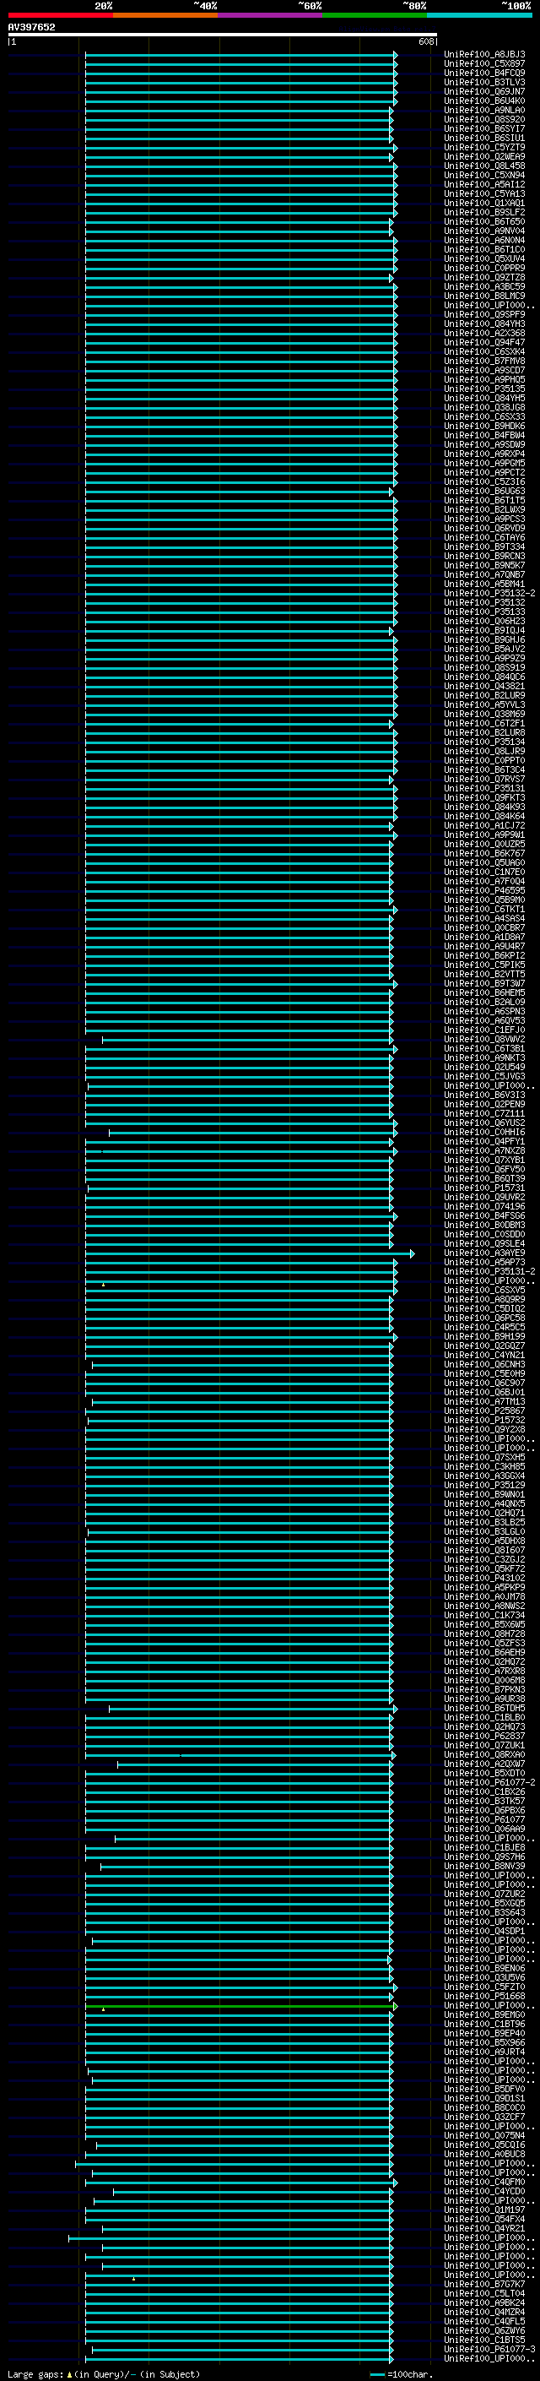Select the AV397652 query label
The image size is (540, 2381).
tap(31, 28)
